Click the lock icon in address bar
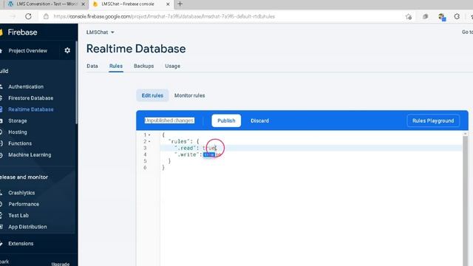473x266 pixels. (x=46, y=16)
